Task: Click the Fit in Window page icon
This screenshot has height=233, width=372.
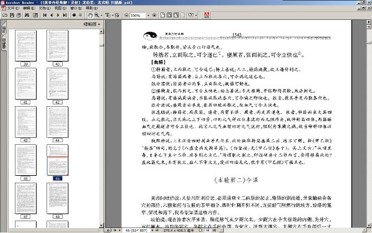Action: 169,15
